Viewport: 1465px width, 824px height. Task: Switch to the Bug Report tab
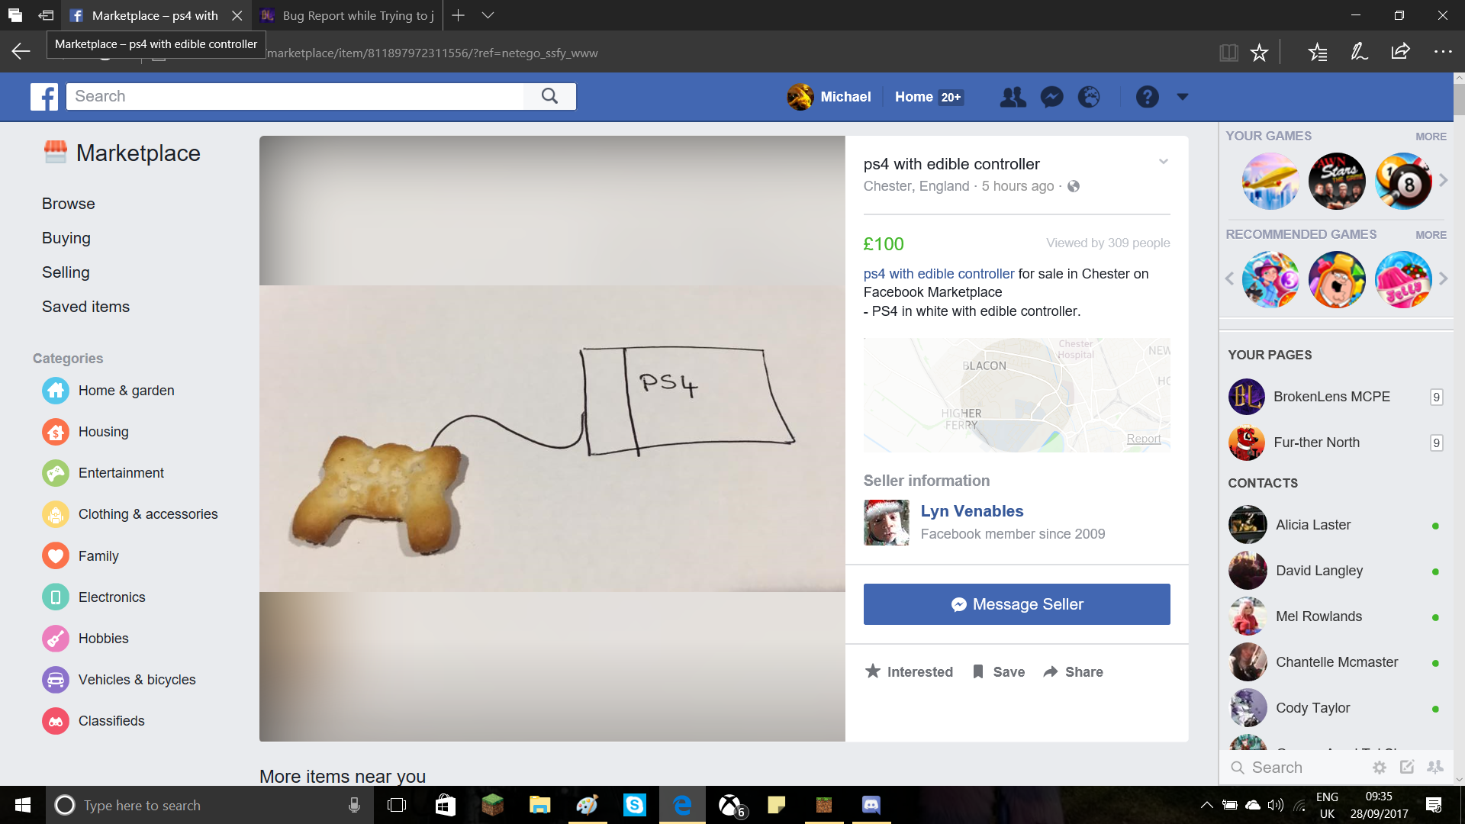pyautogui.click(x=347, y=15)
